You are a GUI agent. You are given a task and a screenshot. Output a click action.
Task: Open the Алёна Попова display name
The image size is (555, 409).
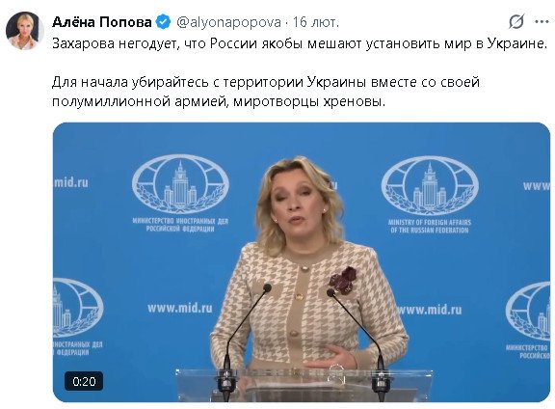(101, 22)
